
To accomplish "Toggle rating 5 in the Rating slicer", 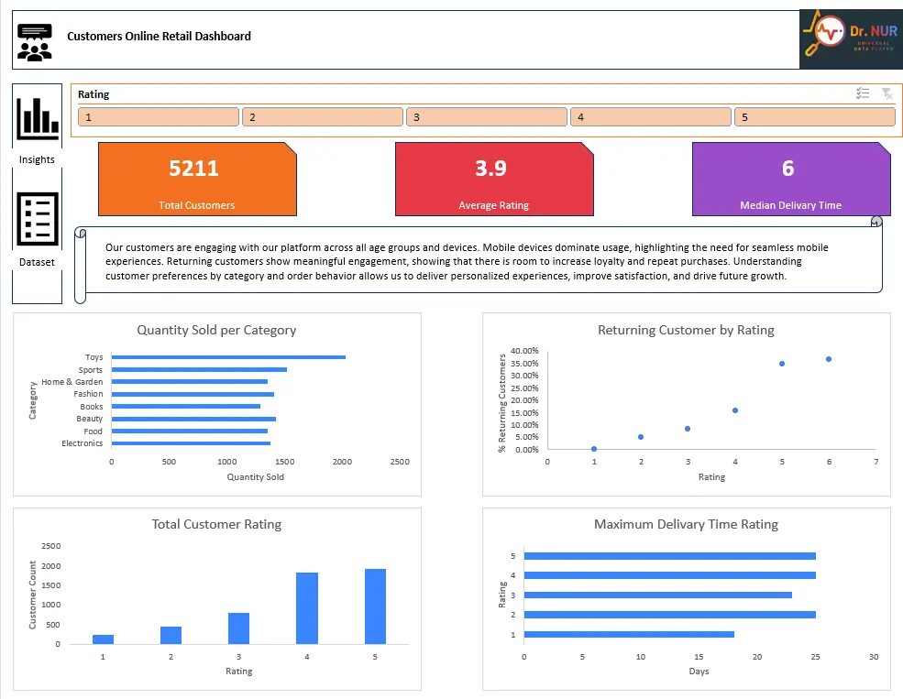I will 814,116.
